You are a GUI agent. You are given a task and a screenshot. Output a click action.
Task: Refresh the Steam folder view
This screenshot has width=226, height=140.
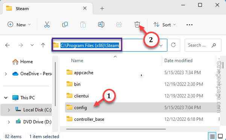pos(173,45)
